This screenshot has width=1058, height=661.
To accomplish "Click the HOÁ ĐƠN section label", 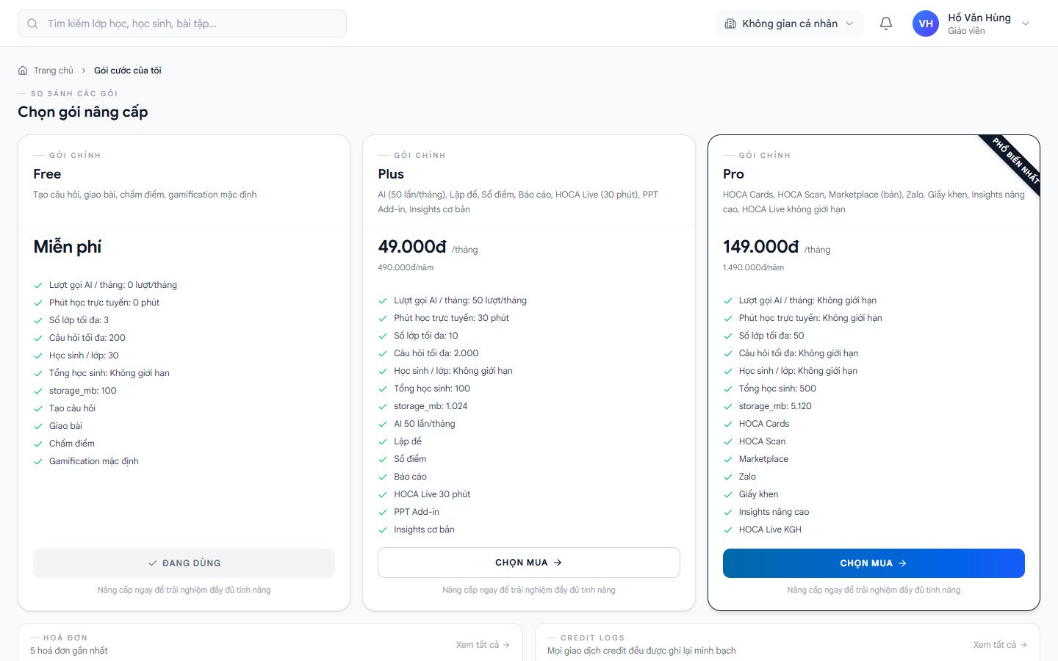I will coord(65,637).
